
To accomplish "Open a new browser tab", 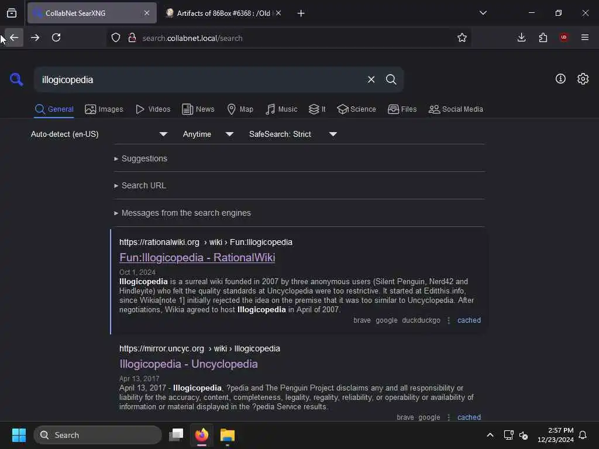I will point(301,13).
